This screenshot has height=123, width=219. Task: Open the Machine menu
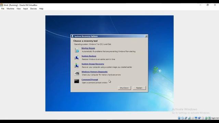point(10,9)
